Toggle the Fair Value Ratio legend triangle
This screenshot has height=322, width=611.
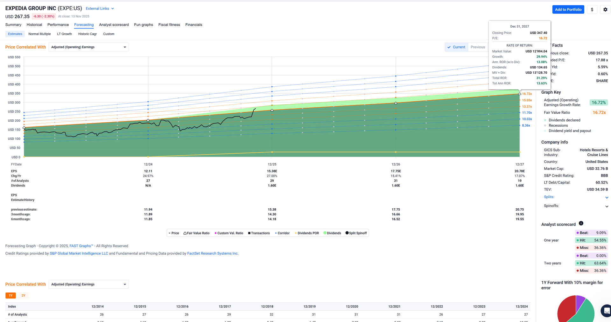pyautogui.click(x=185, y=233)
